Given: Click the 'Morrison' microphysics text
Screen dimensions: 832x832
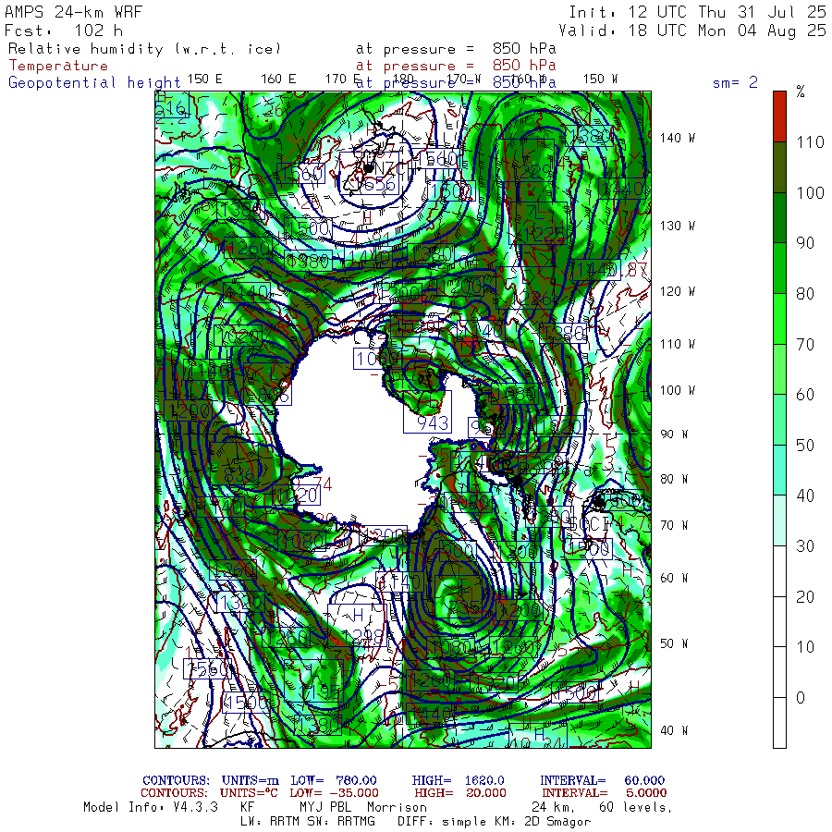Looking at the screenshot, I should (397, 807).
